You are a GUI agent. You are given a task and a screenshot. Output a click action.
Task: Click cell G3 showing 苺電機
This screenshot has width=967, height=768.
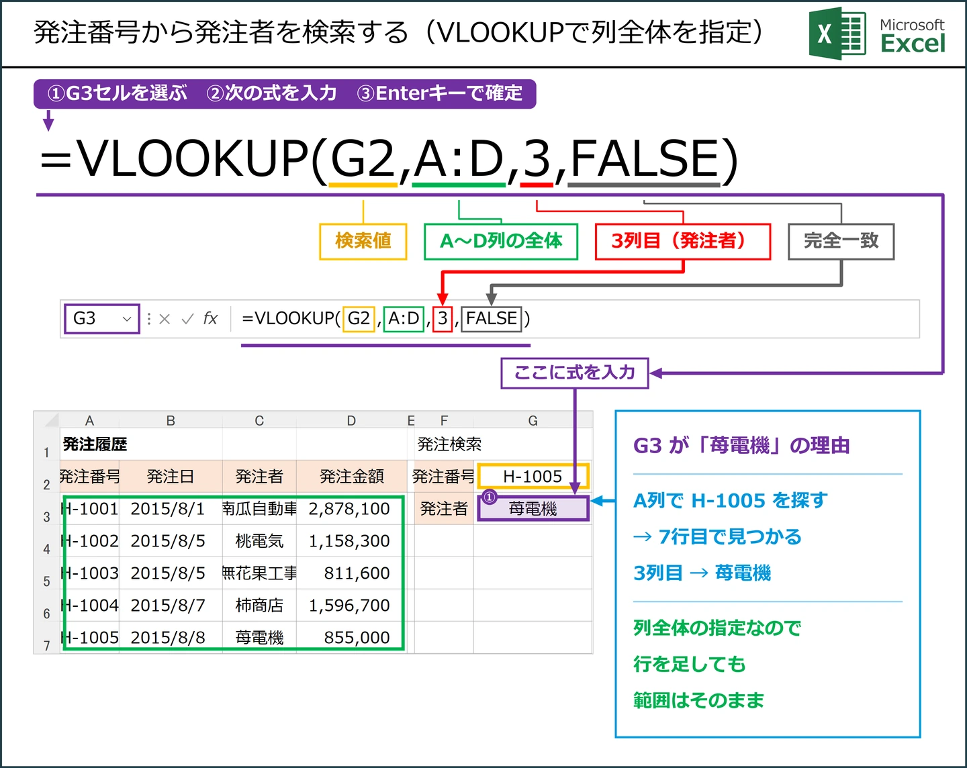pos(533,508)
